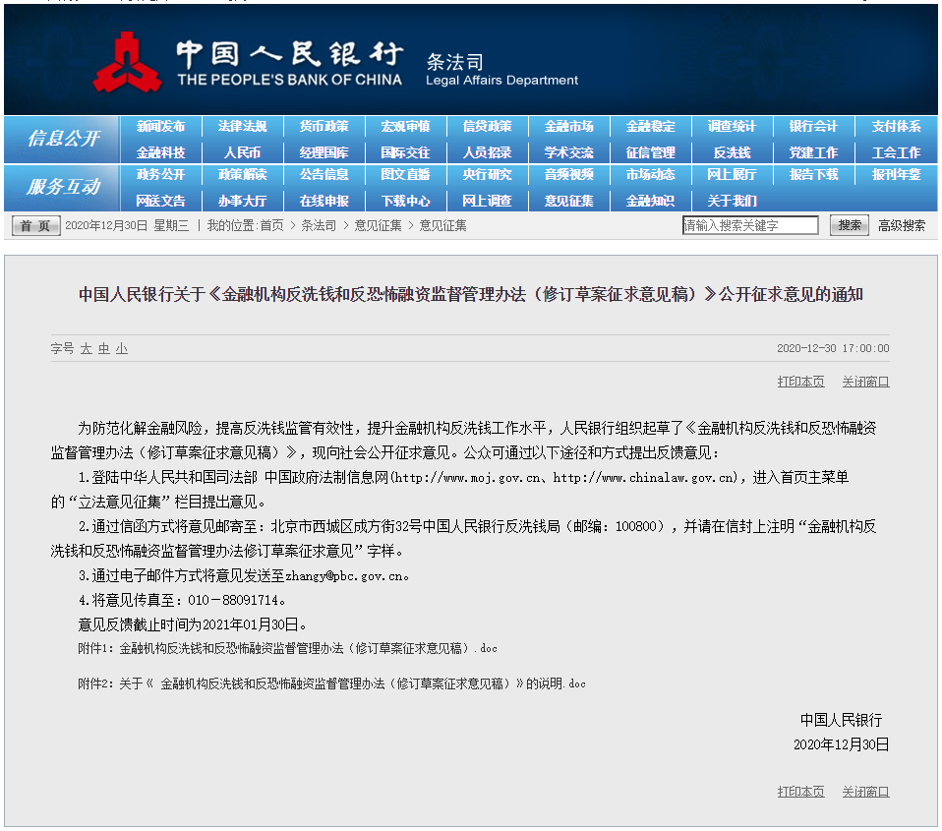Set font size to medium 中
This screenshot has height=831, width=942.
[104, 348]
